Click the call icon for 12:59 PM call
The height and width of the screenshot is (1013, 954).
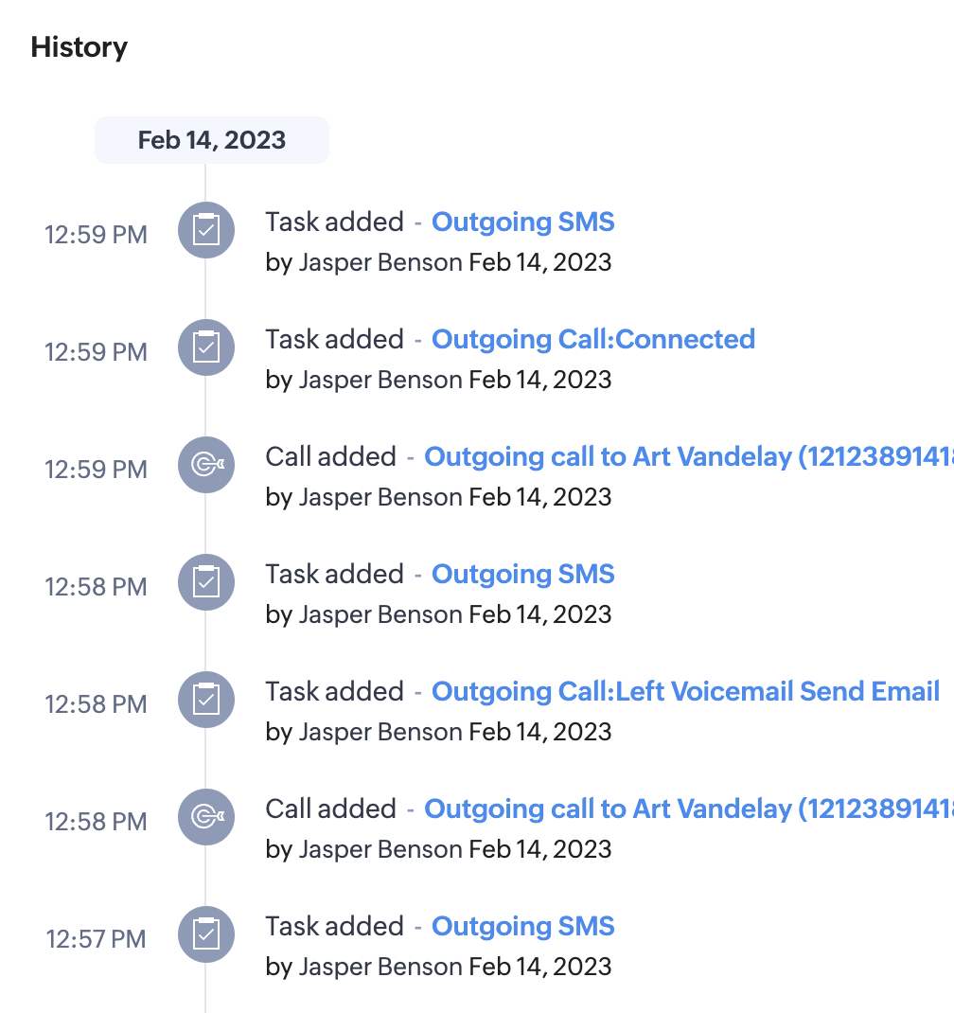(x=206, y=465)
